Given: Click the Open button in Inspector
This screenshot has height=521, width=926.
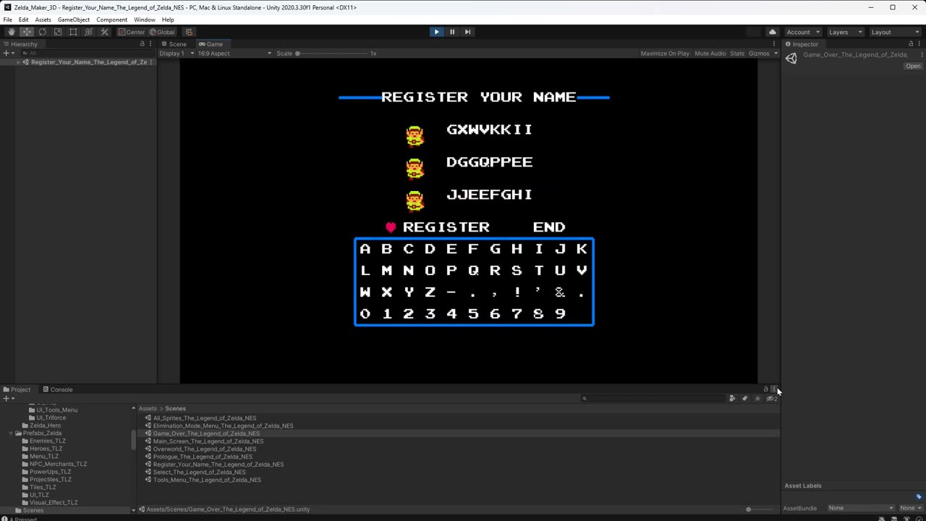Looking at the screenshot, I should tap(914, 66).
